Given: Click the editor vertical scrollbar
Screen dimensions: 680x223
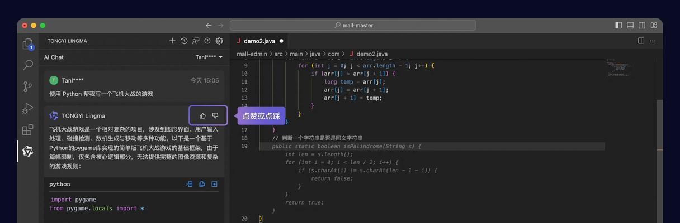Looking at the screenshot, I should pos(659,139).
